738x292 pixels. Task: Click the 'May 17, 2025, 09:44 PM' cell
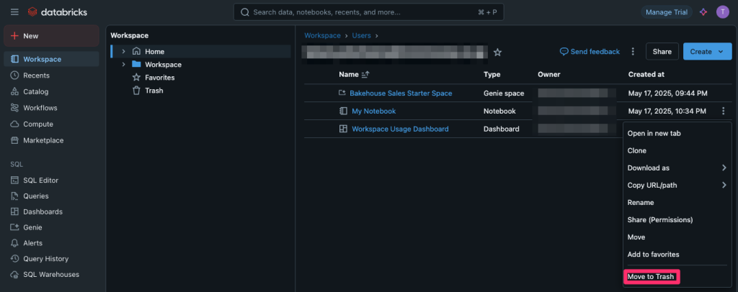click(x=667, y=93)
